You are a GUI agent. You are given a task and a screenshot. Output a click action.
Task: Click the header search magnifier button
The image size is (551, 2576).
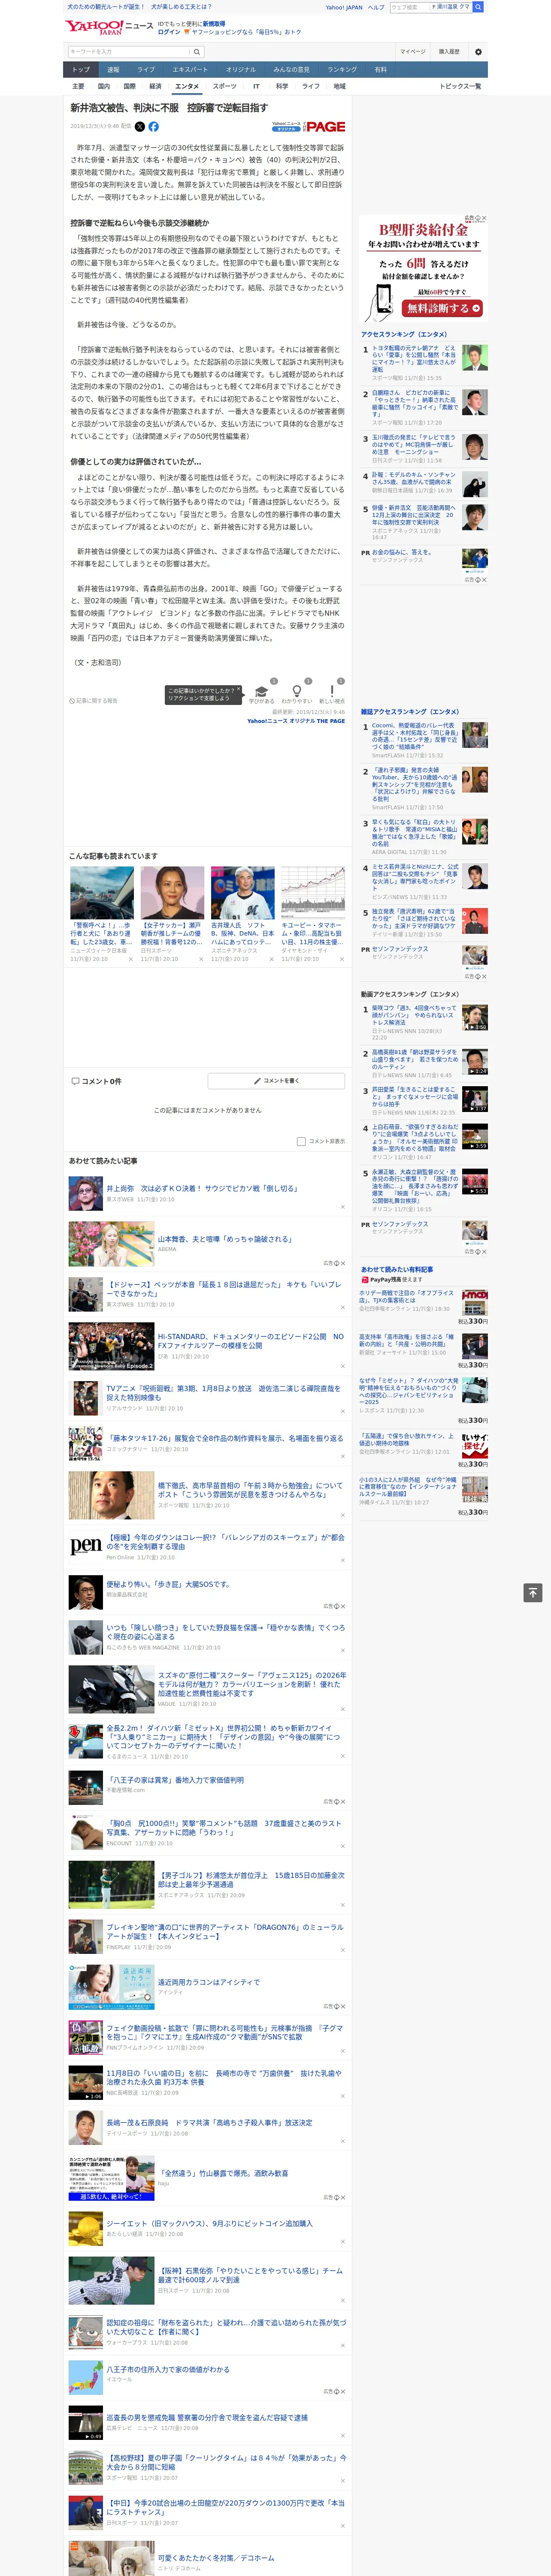pyautogui.click(x=478, y=7)
